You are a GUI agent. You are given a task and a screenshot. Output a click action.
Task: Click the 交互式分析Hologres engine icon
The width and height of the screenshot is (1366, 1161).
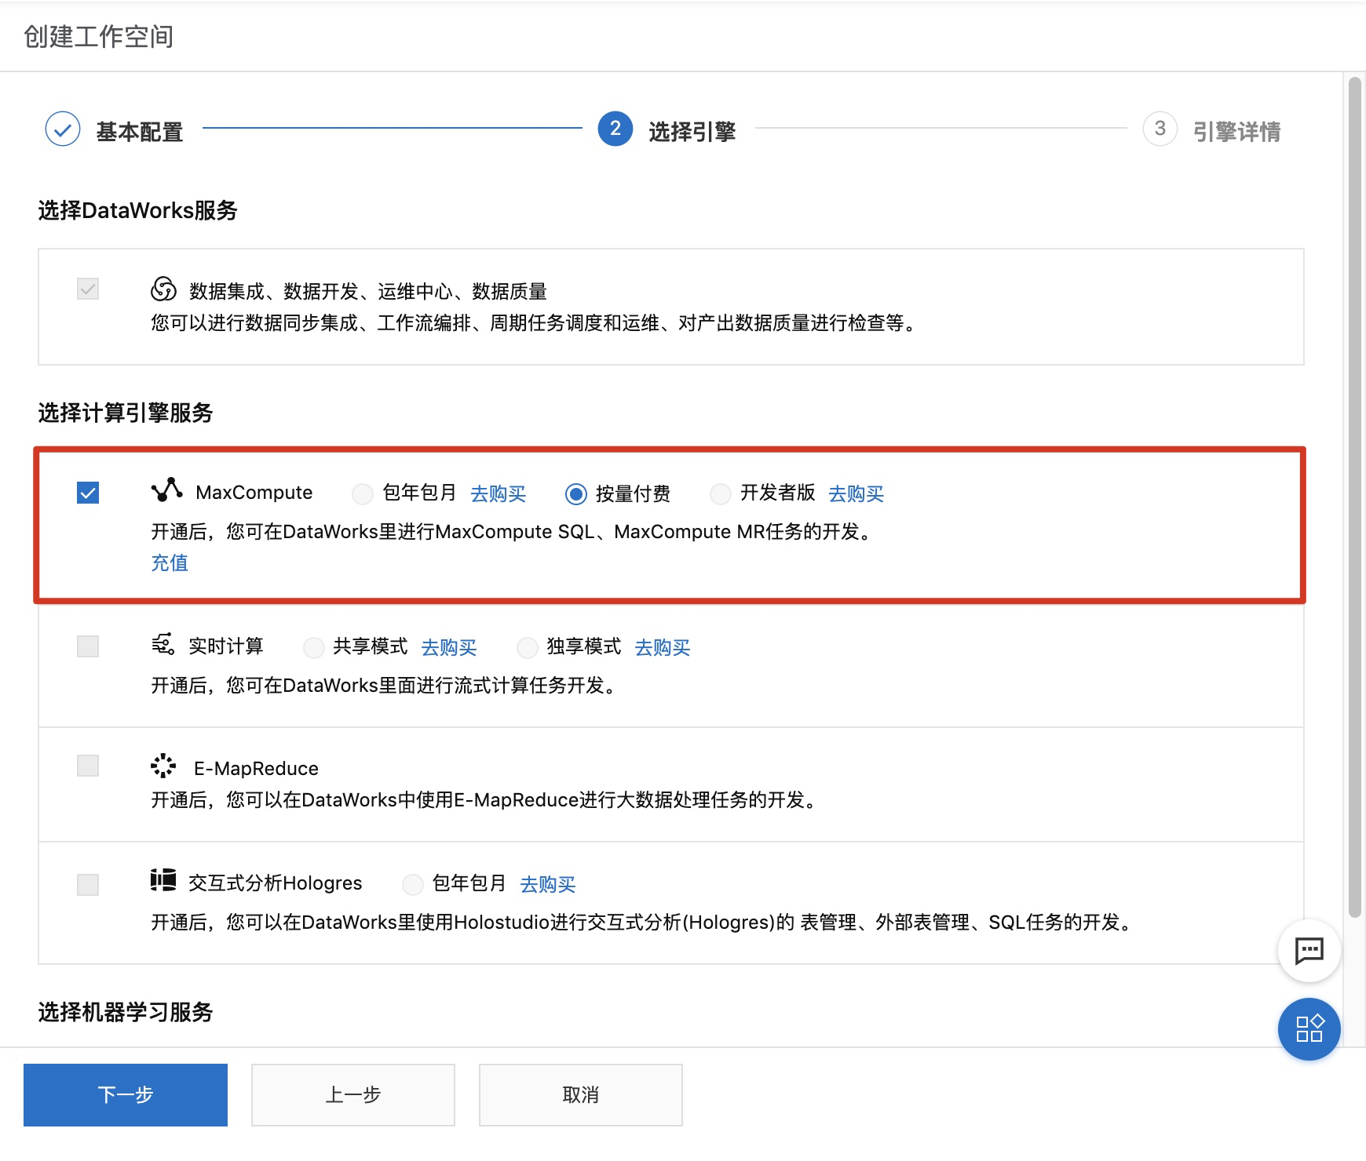(x=163, y=882)
